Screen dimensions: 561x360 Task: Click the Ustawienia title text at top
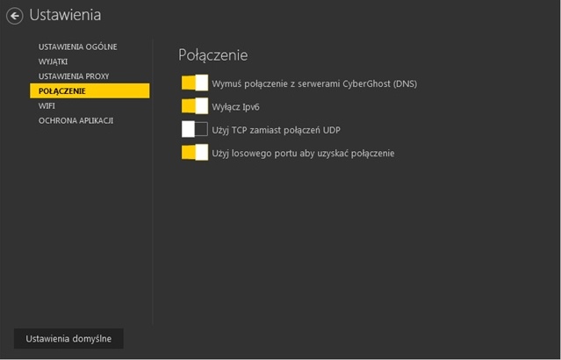(x=65, y=15)
